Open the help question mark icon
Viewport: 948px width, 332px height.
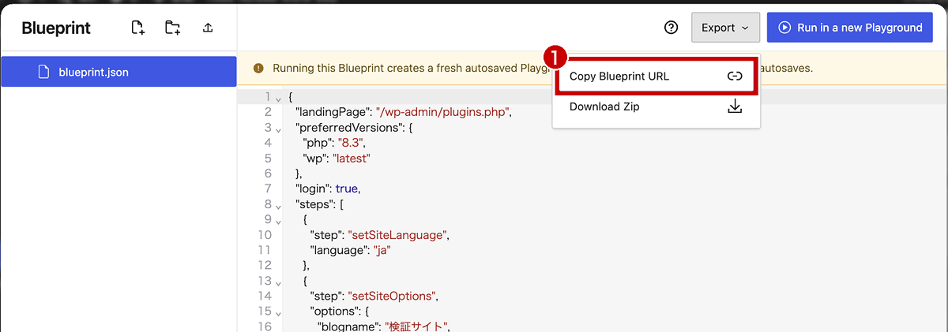[671, 28]
